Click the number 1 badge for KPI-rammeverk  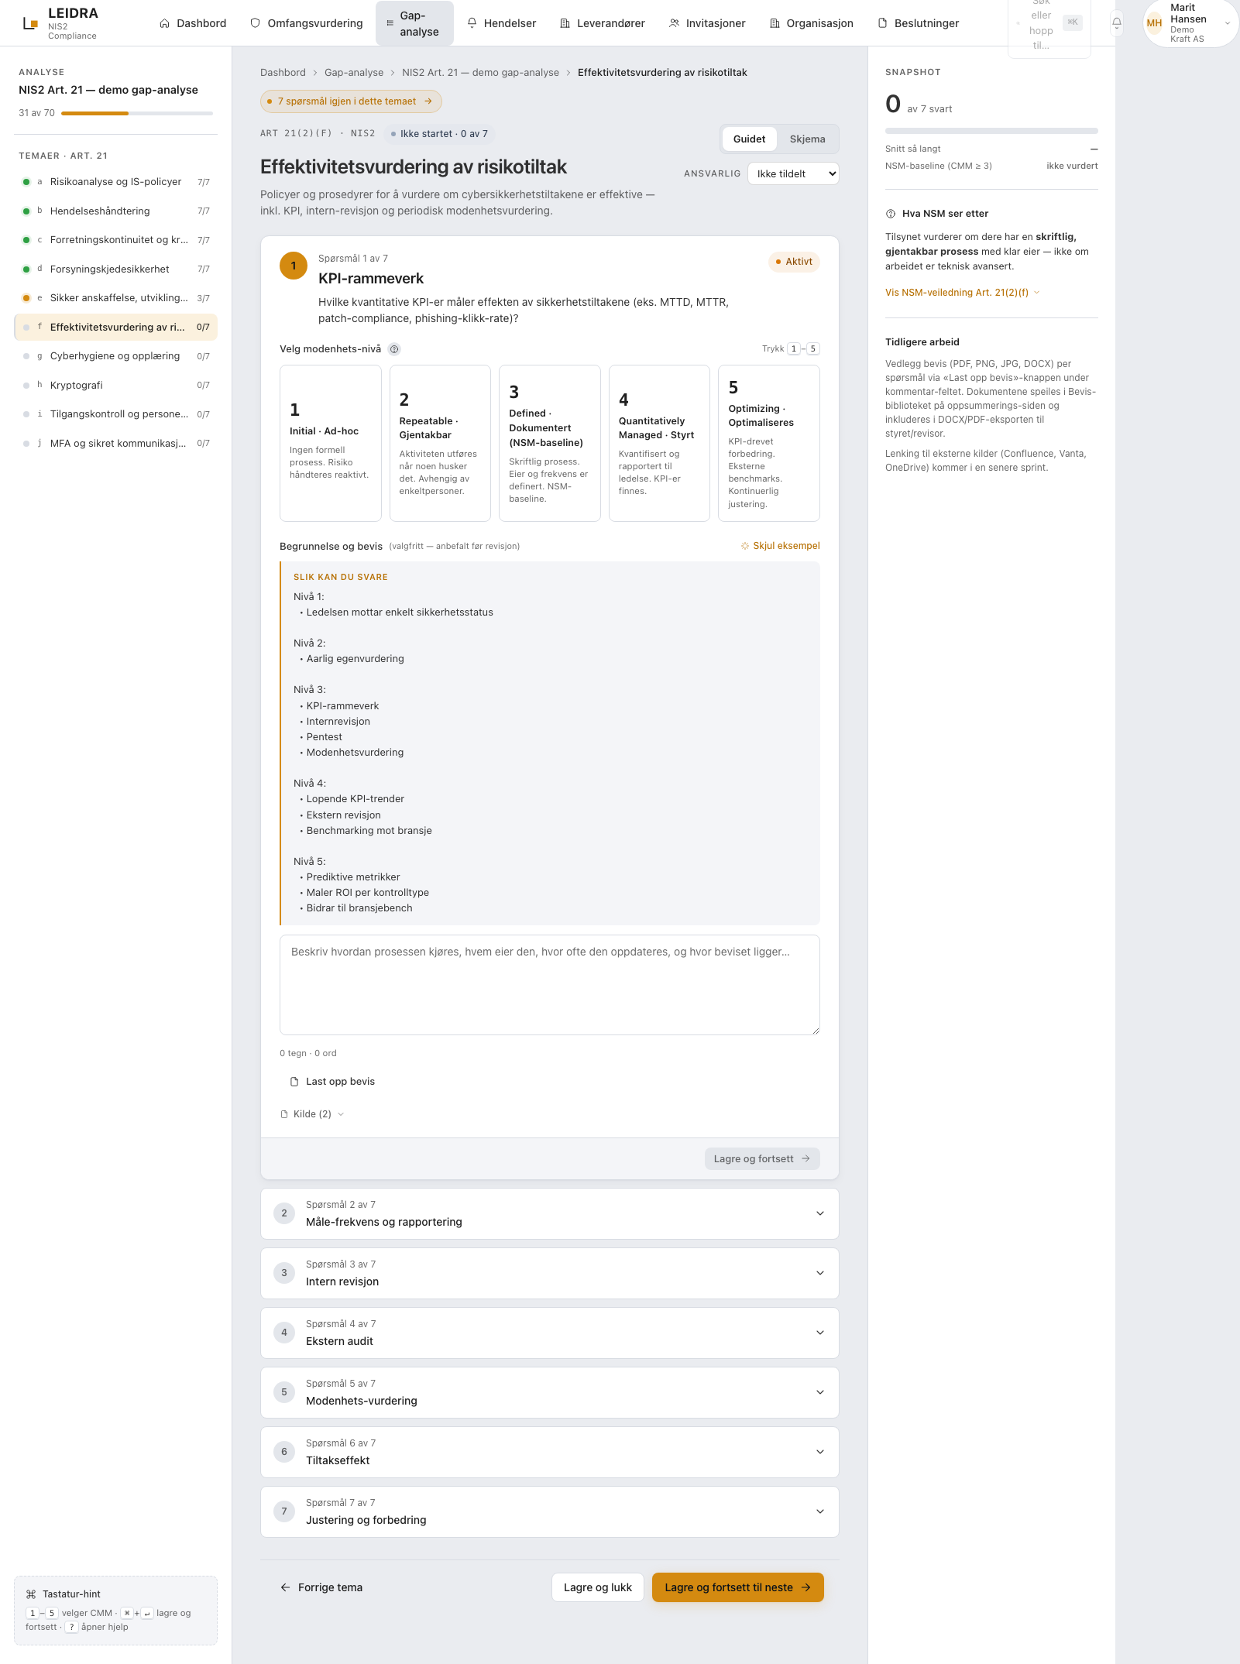click(294, 266)
